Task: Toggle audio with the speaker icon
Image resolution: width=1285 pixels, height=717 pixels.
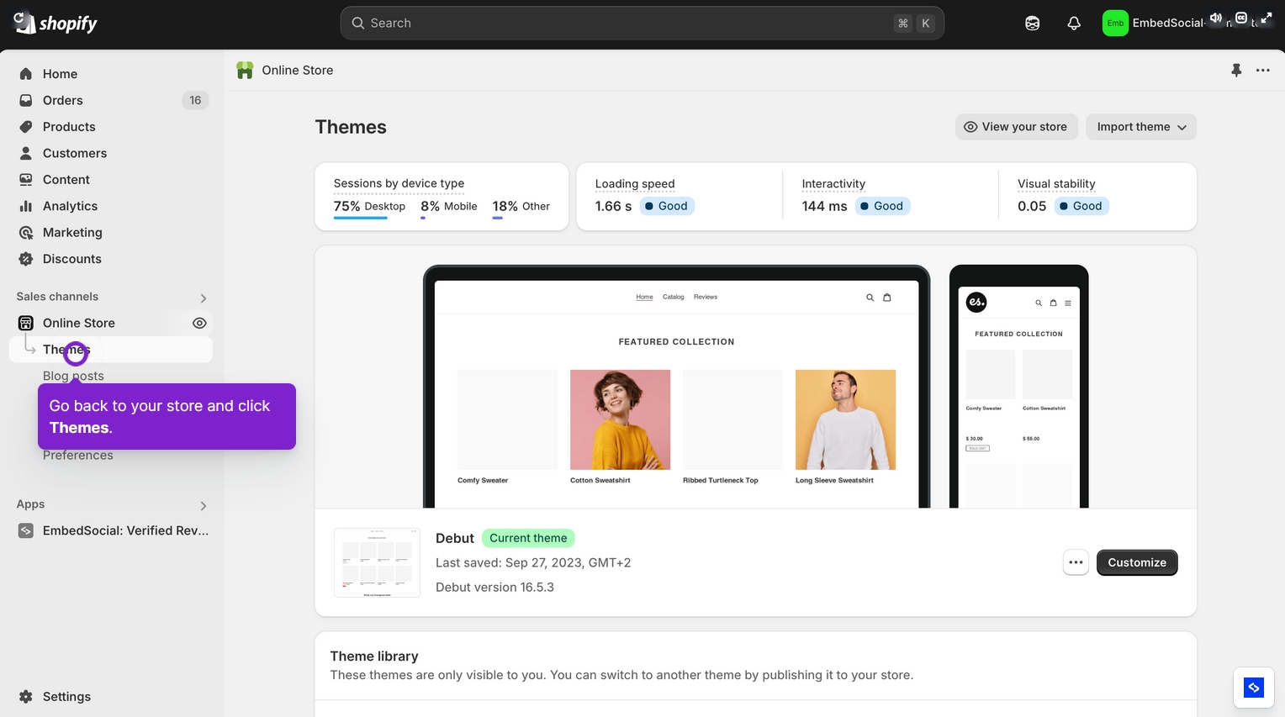Action: [1216, 18]
